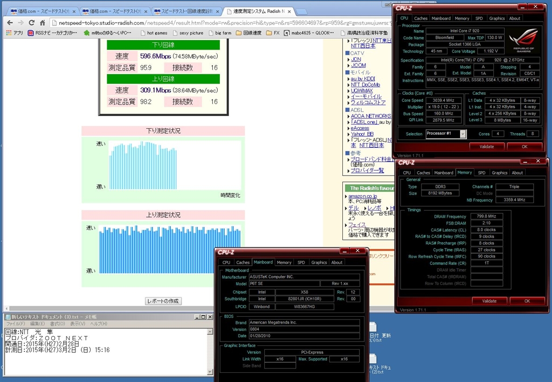Screen dimensions: 552x382
Task: Expand the Processor #1 selection dropdown
Action: click(x=463, y=134)
